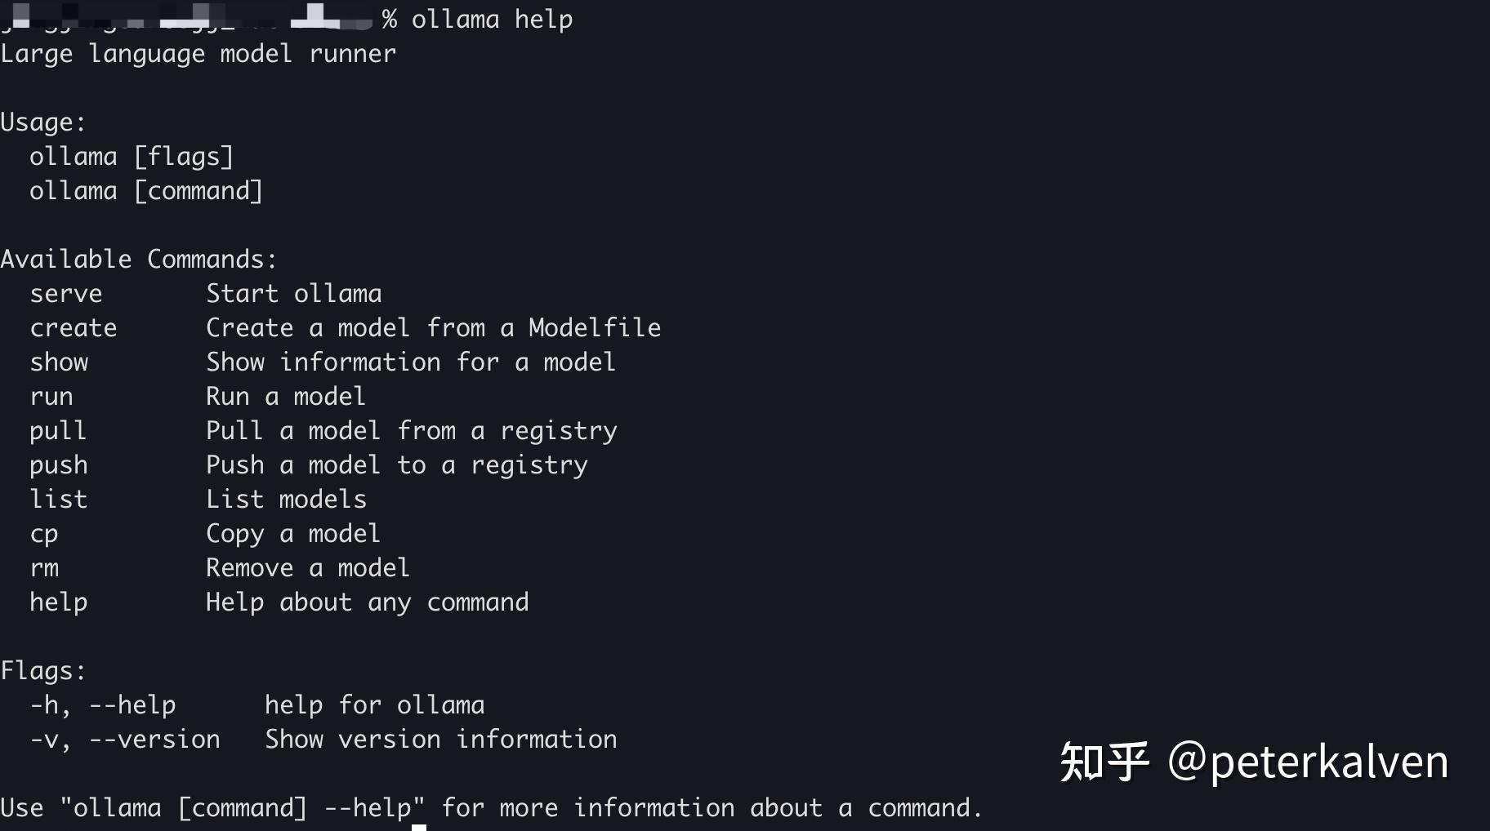Click the 'ollama [flags]' usage line
This screenshot has width=1490, height=831.
tap(132, 157)
